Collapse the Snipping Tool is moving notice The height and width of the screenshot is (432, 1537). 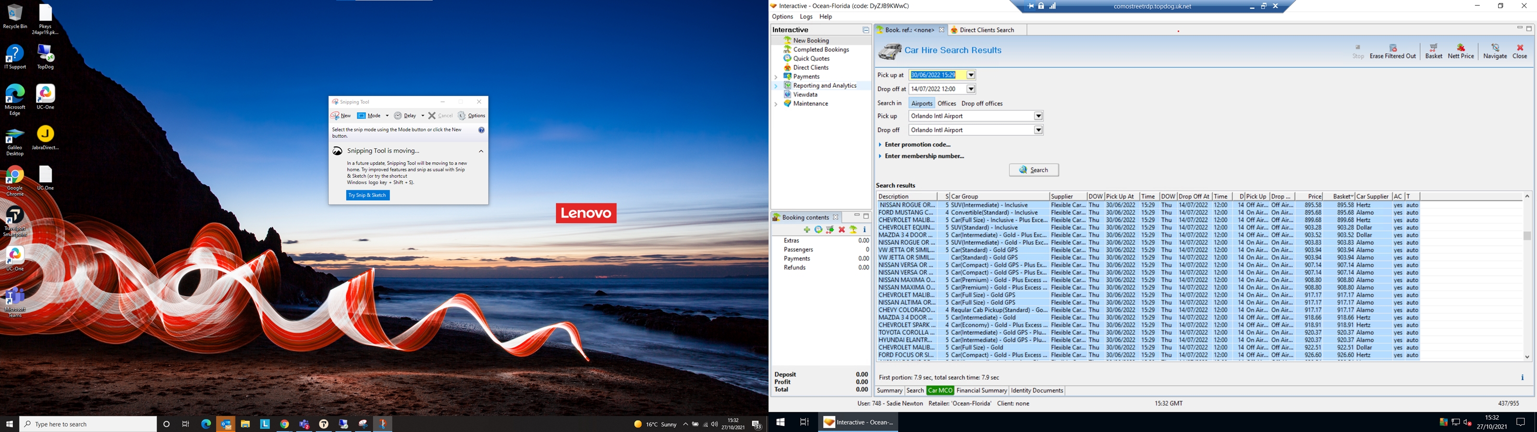pos(481,151)
